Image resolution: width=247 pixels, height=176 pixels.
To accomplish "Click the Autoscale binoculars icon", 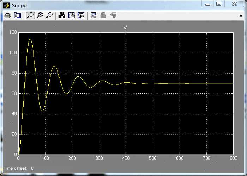I will tap(62, 15).
